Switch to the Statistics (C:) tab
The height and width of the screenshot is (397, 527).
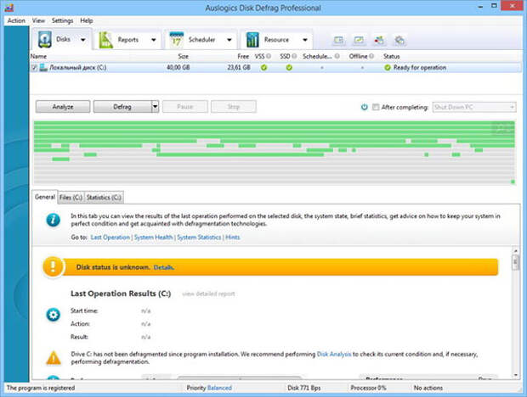pyautogui.click(x=104, y=198)
